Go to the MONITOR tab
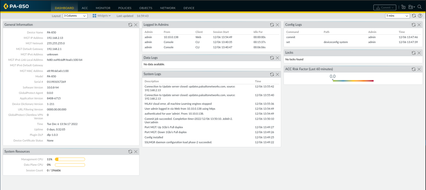Image resolution: width=426 pixels, height=190 pixels. click(x=103, y=8)
